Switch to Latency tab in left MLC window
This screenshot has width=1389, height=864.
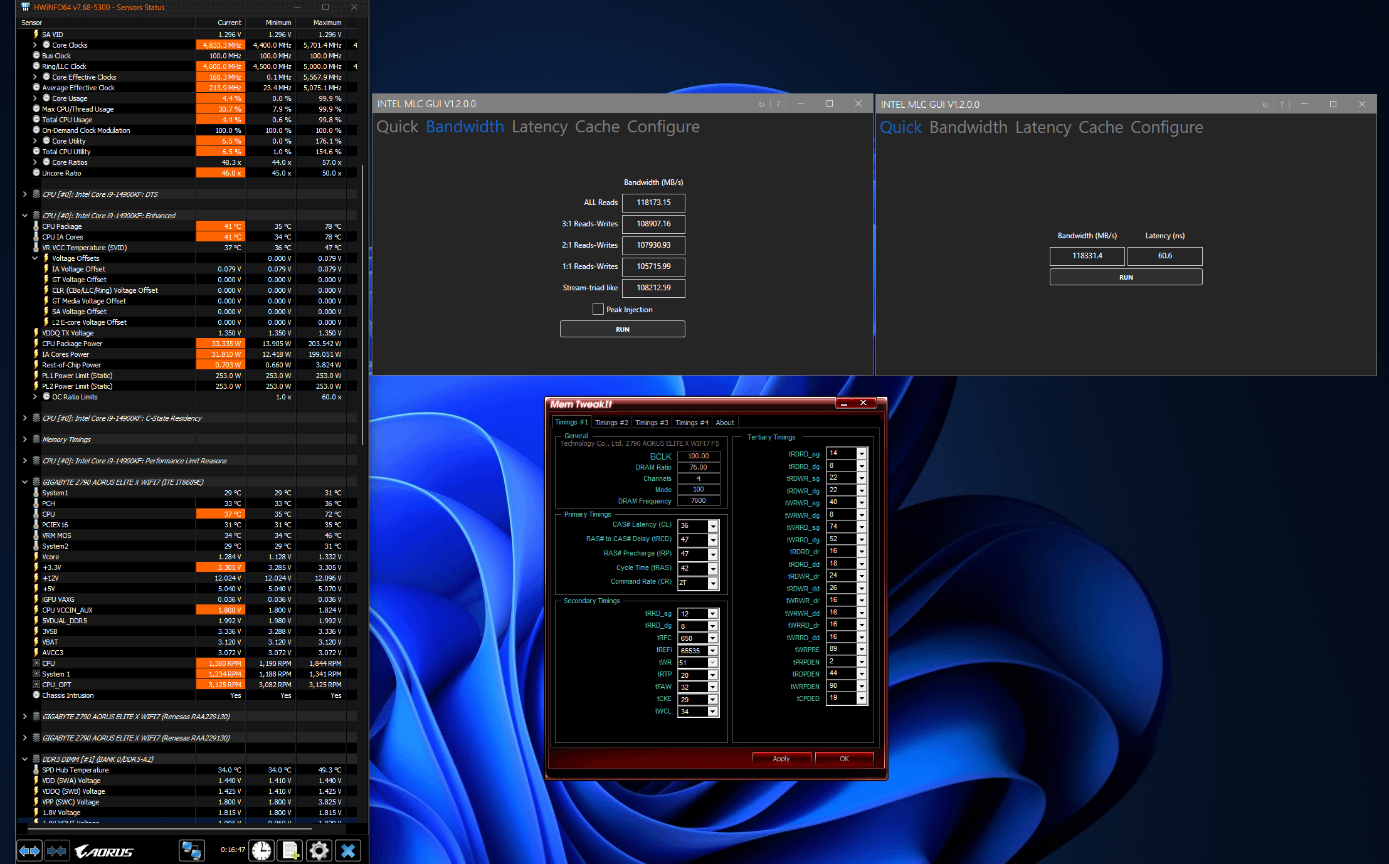point(539,127)
